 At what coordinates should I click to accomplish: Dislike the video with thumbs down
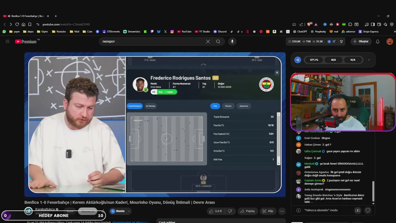(x=230, y=211)
